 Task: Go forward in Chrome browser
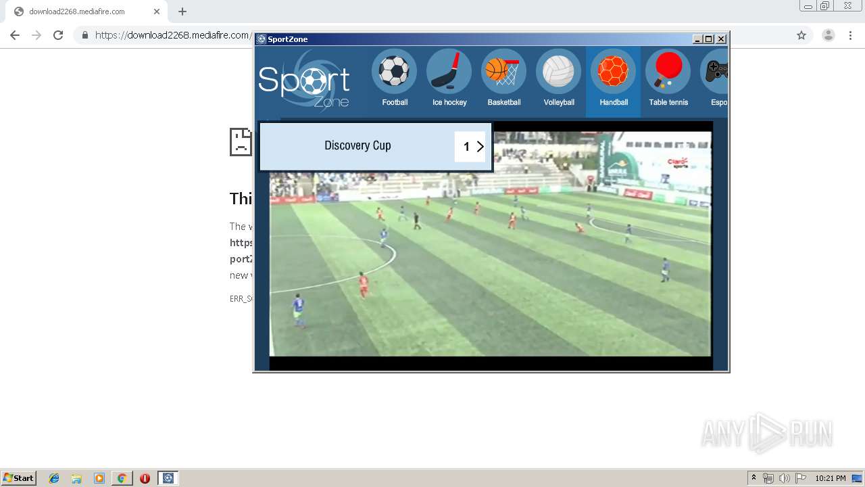coord(36,35)
